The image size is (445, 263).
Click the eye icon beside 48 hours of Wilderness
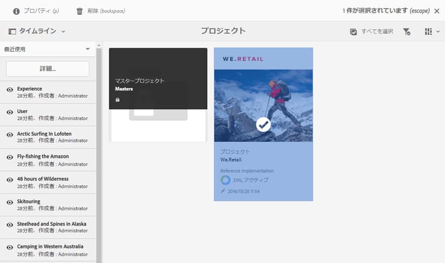click(x=9, y=180)
